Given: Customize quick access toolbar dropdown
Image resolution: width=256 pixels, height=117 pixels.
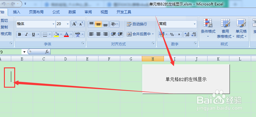Looking at the screenshot, I should click(x=25, y=3).
